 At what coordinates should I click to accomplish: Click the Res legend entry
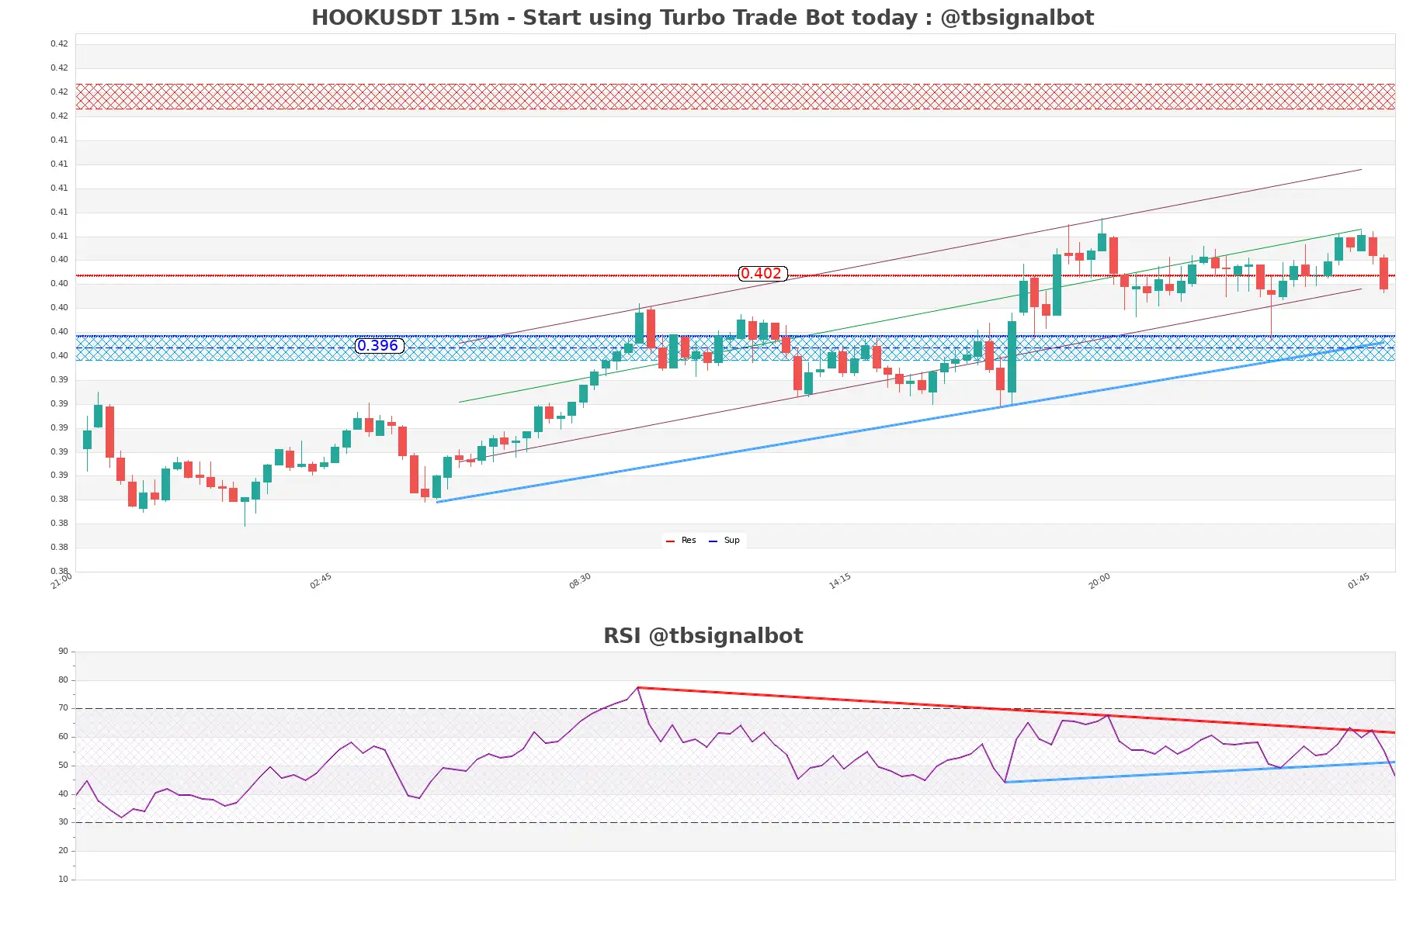pos(681,541)
